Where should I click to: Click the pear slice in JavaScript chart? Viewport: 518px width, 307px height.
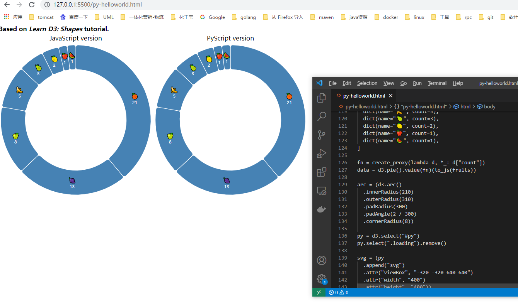pyautogui.click(x=38, y=69)
